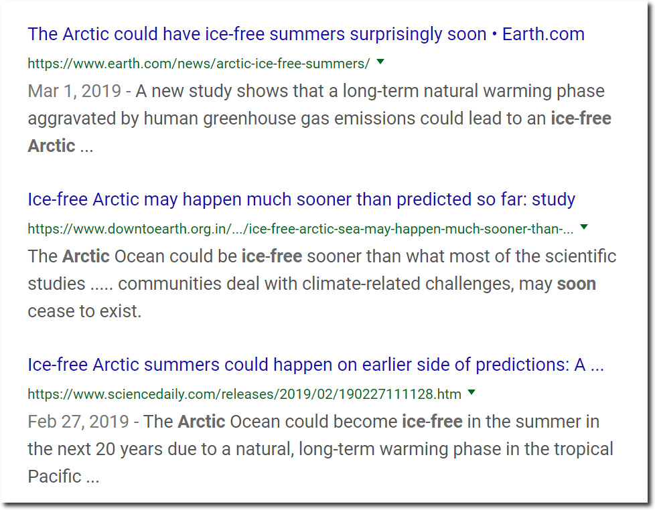Click the 'Feb 27, 2019' date text

pos(78,422)
